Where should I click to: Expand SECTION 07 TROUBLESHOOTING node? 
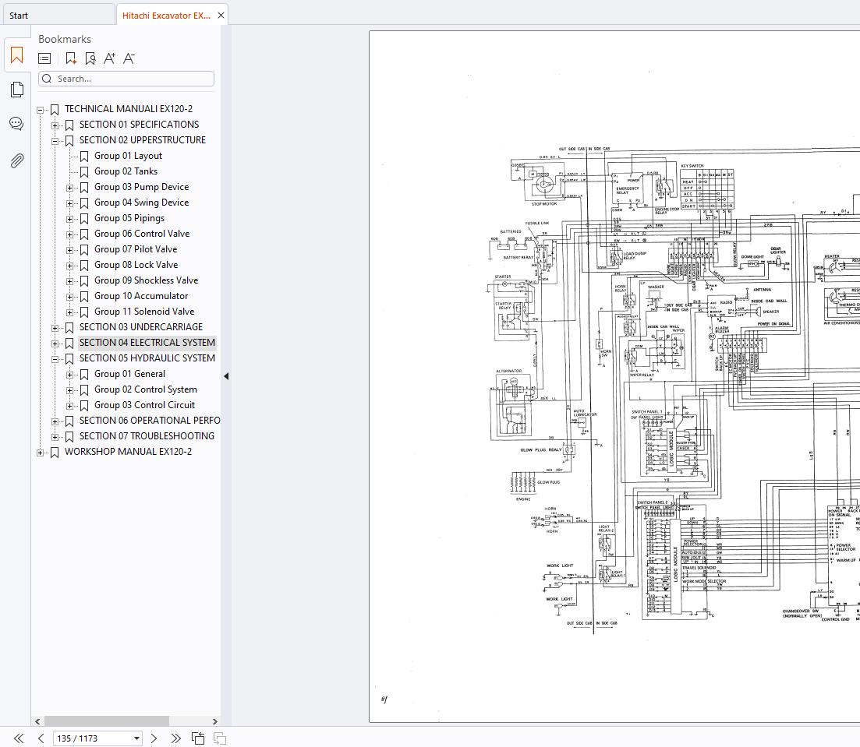point(55,437)
